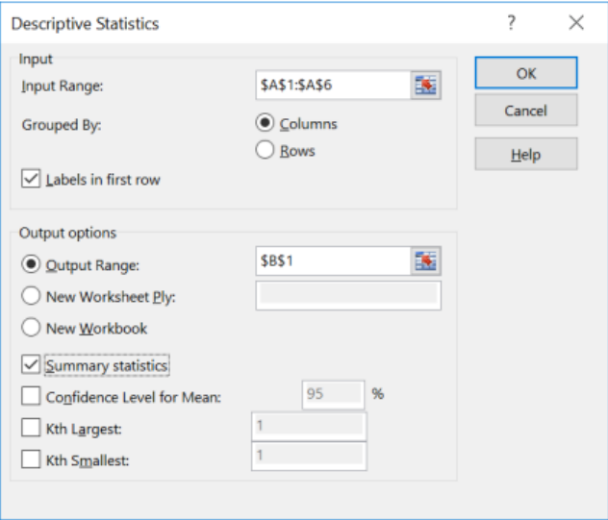The image size is (608, 520).
Task: Uncheck Labels in first row
Action: coord(31,180)
